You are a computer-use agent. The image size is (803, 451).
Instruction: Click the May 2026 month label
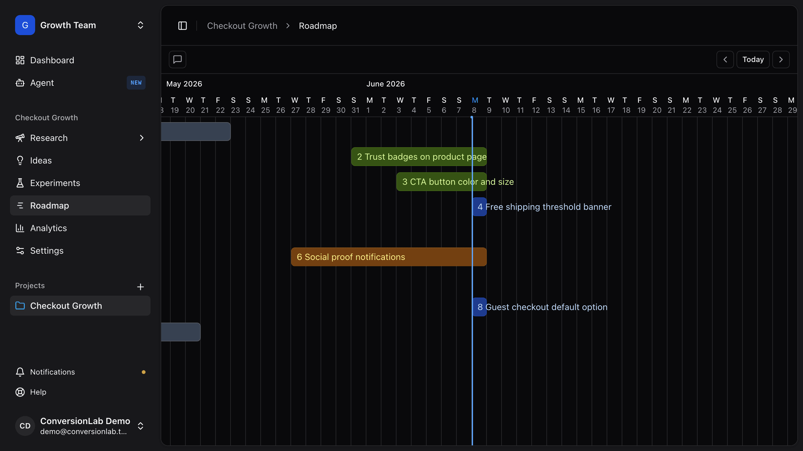[184, 84]
